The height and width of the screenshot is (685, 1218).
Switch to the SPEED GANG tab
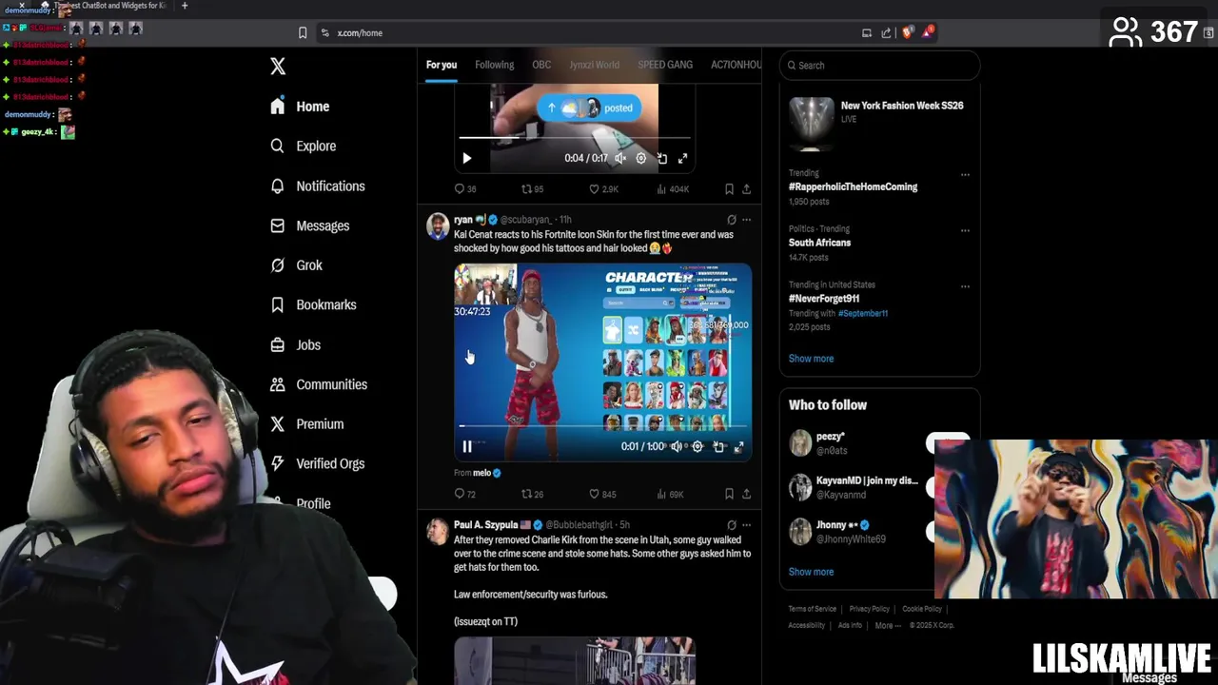[665, 65]
